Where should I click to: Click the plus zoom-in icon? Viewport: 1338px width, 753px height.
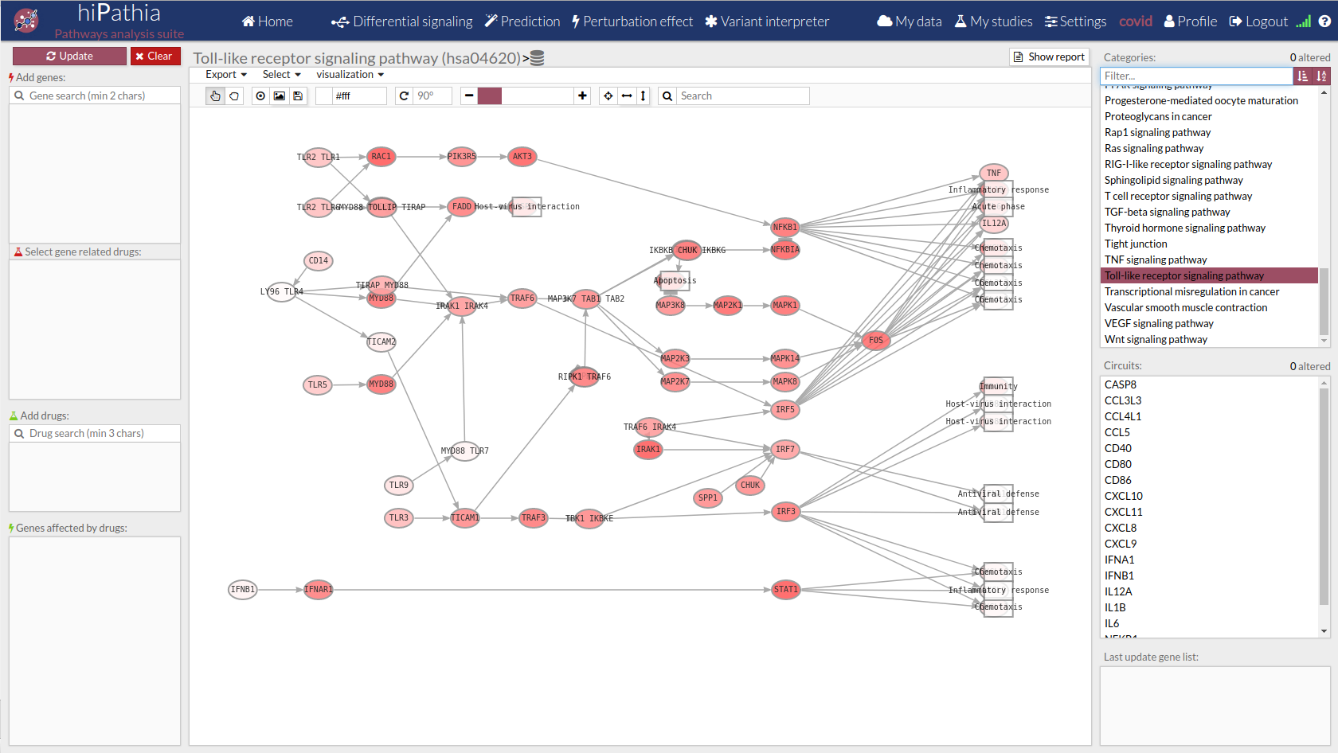coord(582,96)
